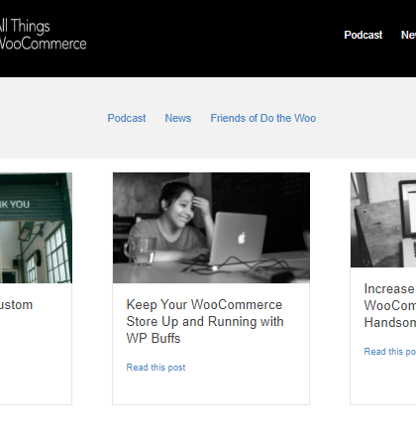Open Friends of Do the Woo link

tap(263, 118)
